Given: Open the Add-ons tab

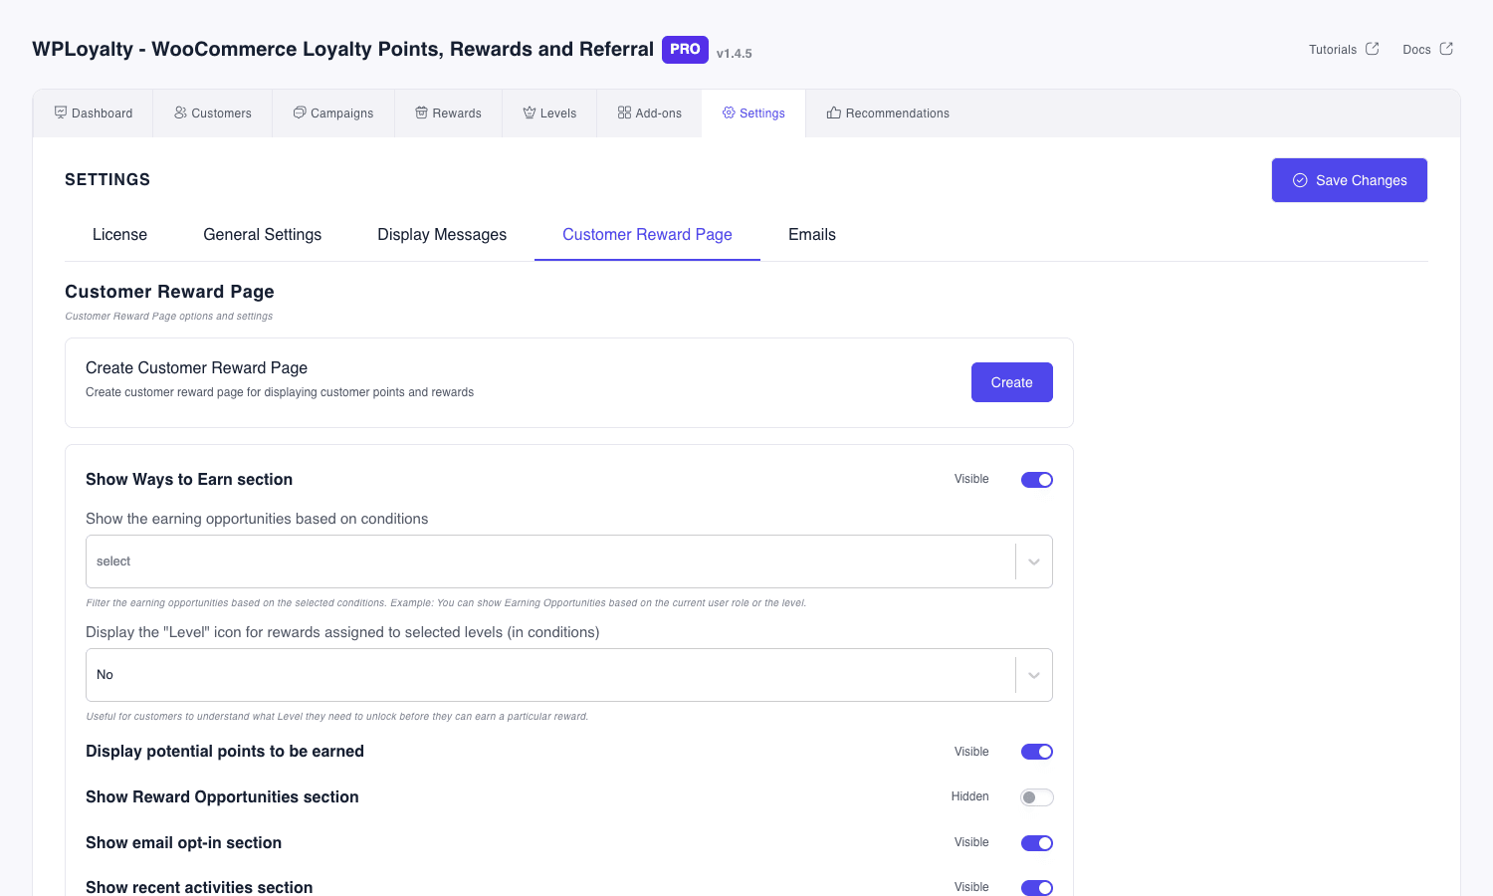Looking at the screenshot, I should [x=650, y=113].
